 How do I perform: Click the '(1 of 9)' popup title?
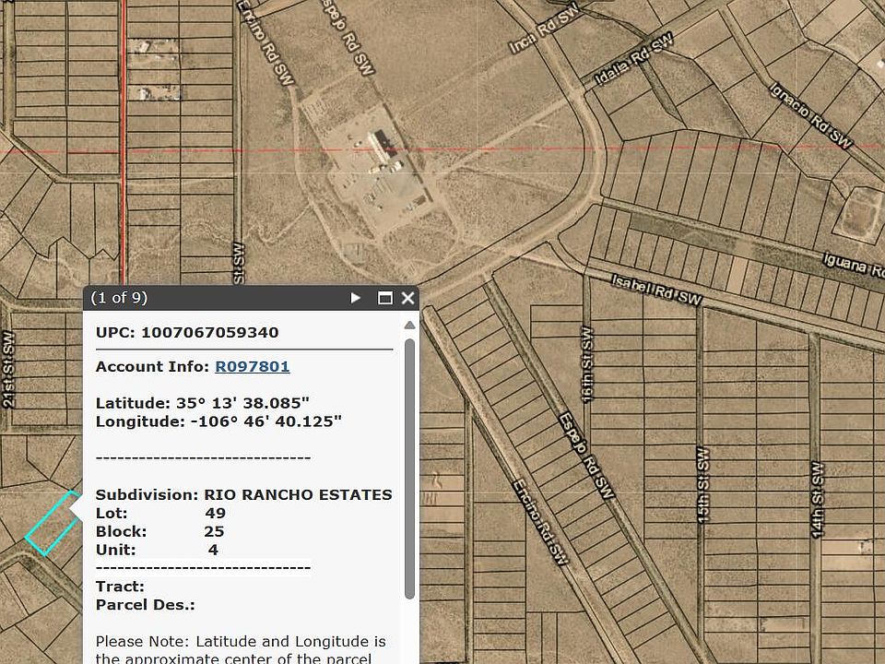click(x=119, y=297)
